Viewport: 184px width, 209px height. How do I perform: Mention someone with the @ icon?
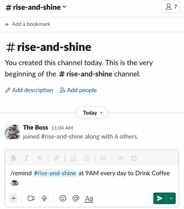coord(76,198)
